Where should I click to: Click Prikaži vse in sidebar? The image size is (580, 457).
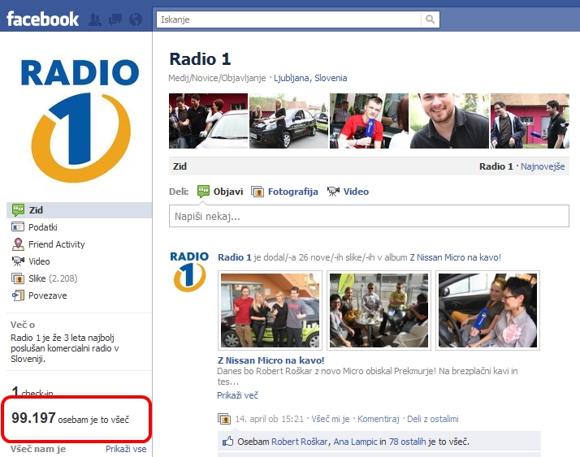(x=126, y=449)
